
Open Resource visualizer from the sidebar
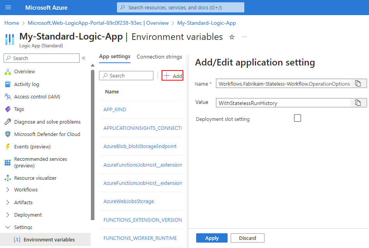[x=35, y=177]
